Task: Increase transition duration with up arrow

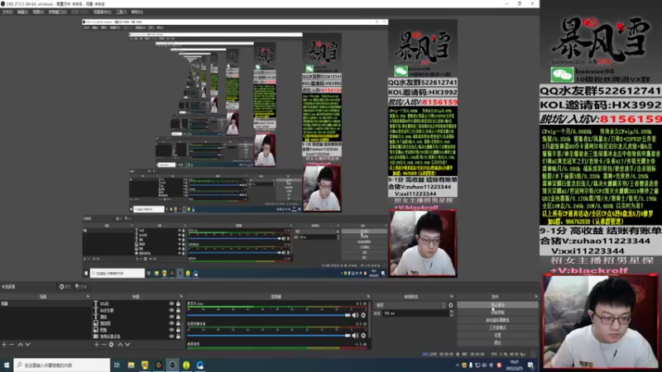Action: point(451,312)
